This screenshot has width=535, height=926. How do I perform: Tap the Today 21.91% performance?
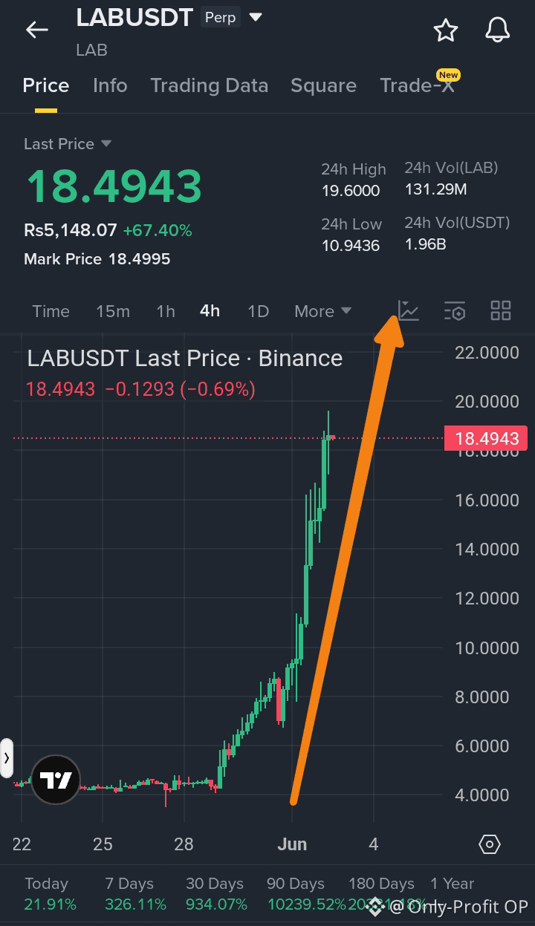[x=51, y=894]
